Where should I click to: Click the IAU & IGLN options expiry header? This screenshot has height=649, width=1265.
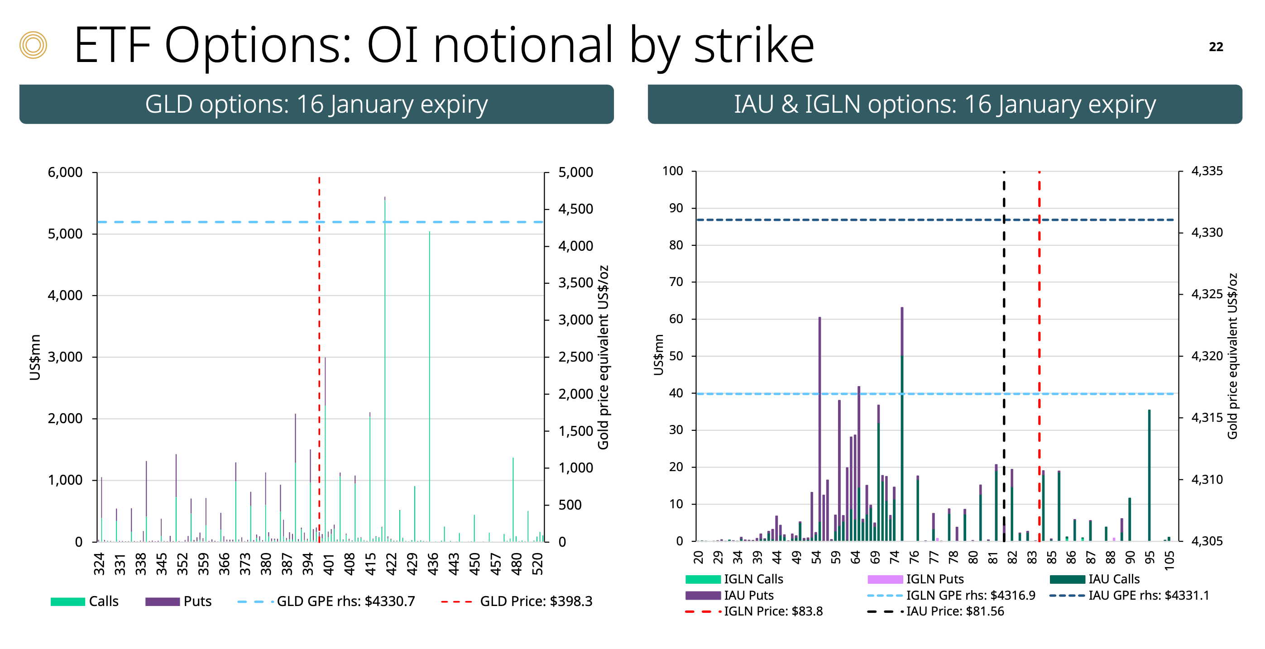[x=944, y=104]
